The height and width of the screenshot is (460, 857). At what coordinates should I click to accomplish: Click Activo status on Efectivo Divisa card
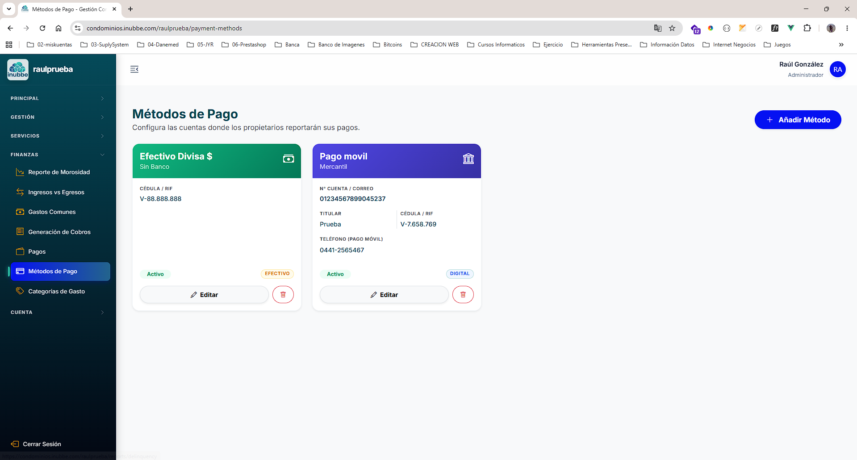pos(155,274)
